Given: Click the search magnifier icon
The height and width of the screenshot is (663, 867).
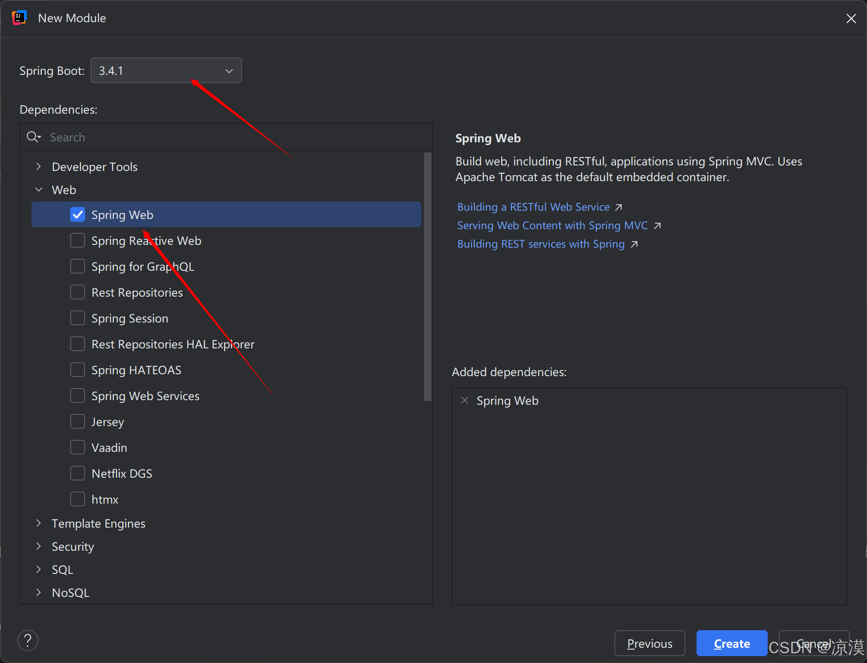Looking at the screenshot, I should (x=33, y=137).
